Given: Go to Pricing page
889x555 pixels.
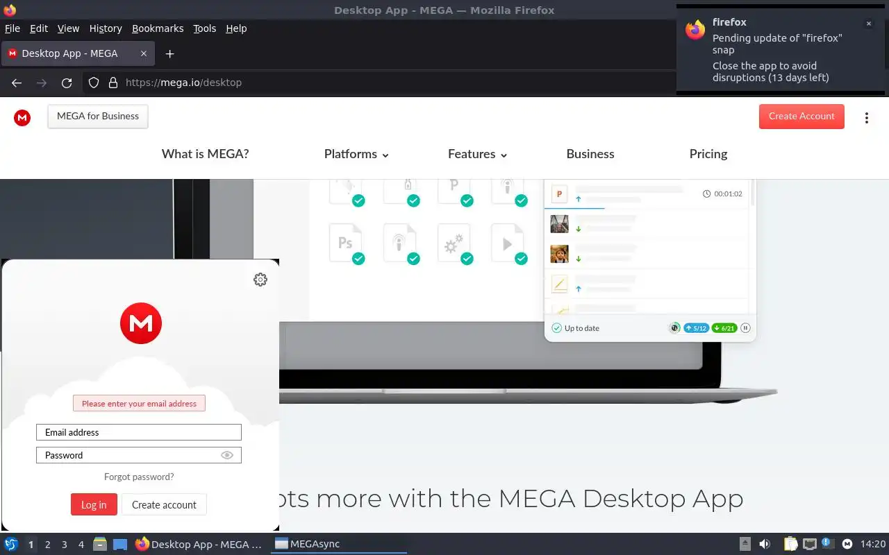Looking at the screenshot, I should tap(708, 154).
